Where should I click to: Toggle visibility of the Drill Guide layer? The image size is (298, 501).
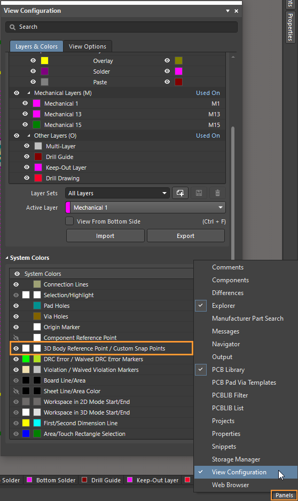27,156
